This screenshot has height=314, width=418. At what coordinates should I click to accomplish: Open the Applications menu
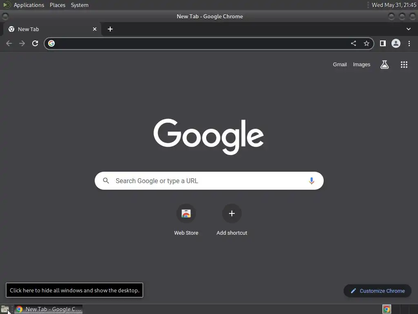tap(29, 5)
